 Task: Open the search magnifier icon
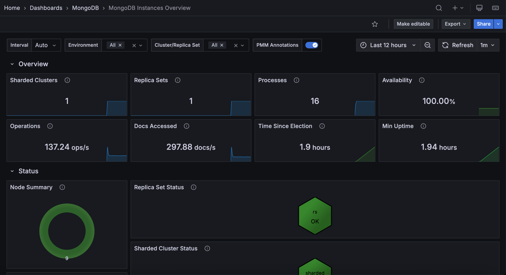pyautogui.click(x=439, y=8)
